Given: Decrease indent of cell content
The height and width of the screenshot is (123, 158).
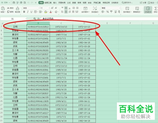Looking at the screenshot, I should point(74,8).
